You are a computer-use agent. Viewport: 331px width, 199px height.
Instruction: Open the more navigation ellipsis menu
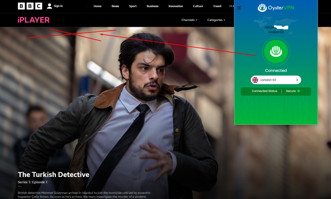231,6
